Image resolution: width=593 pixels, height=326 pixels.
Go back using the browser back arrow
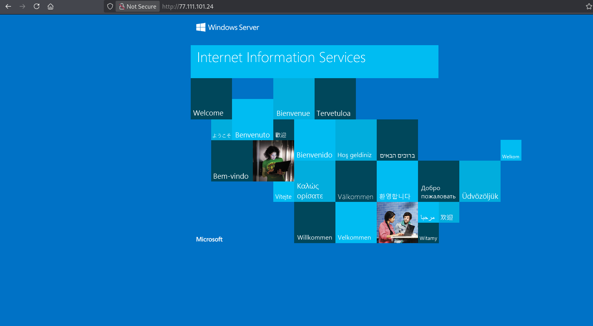8,6
